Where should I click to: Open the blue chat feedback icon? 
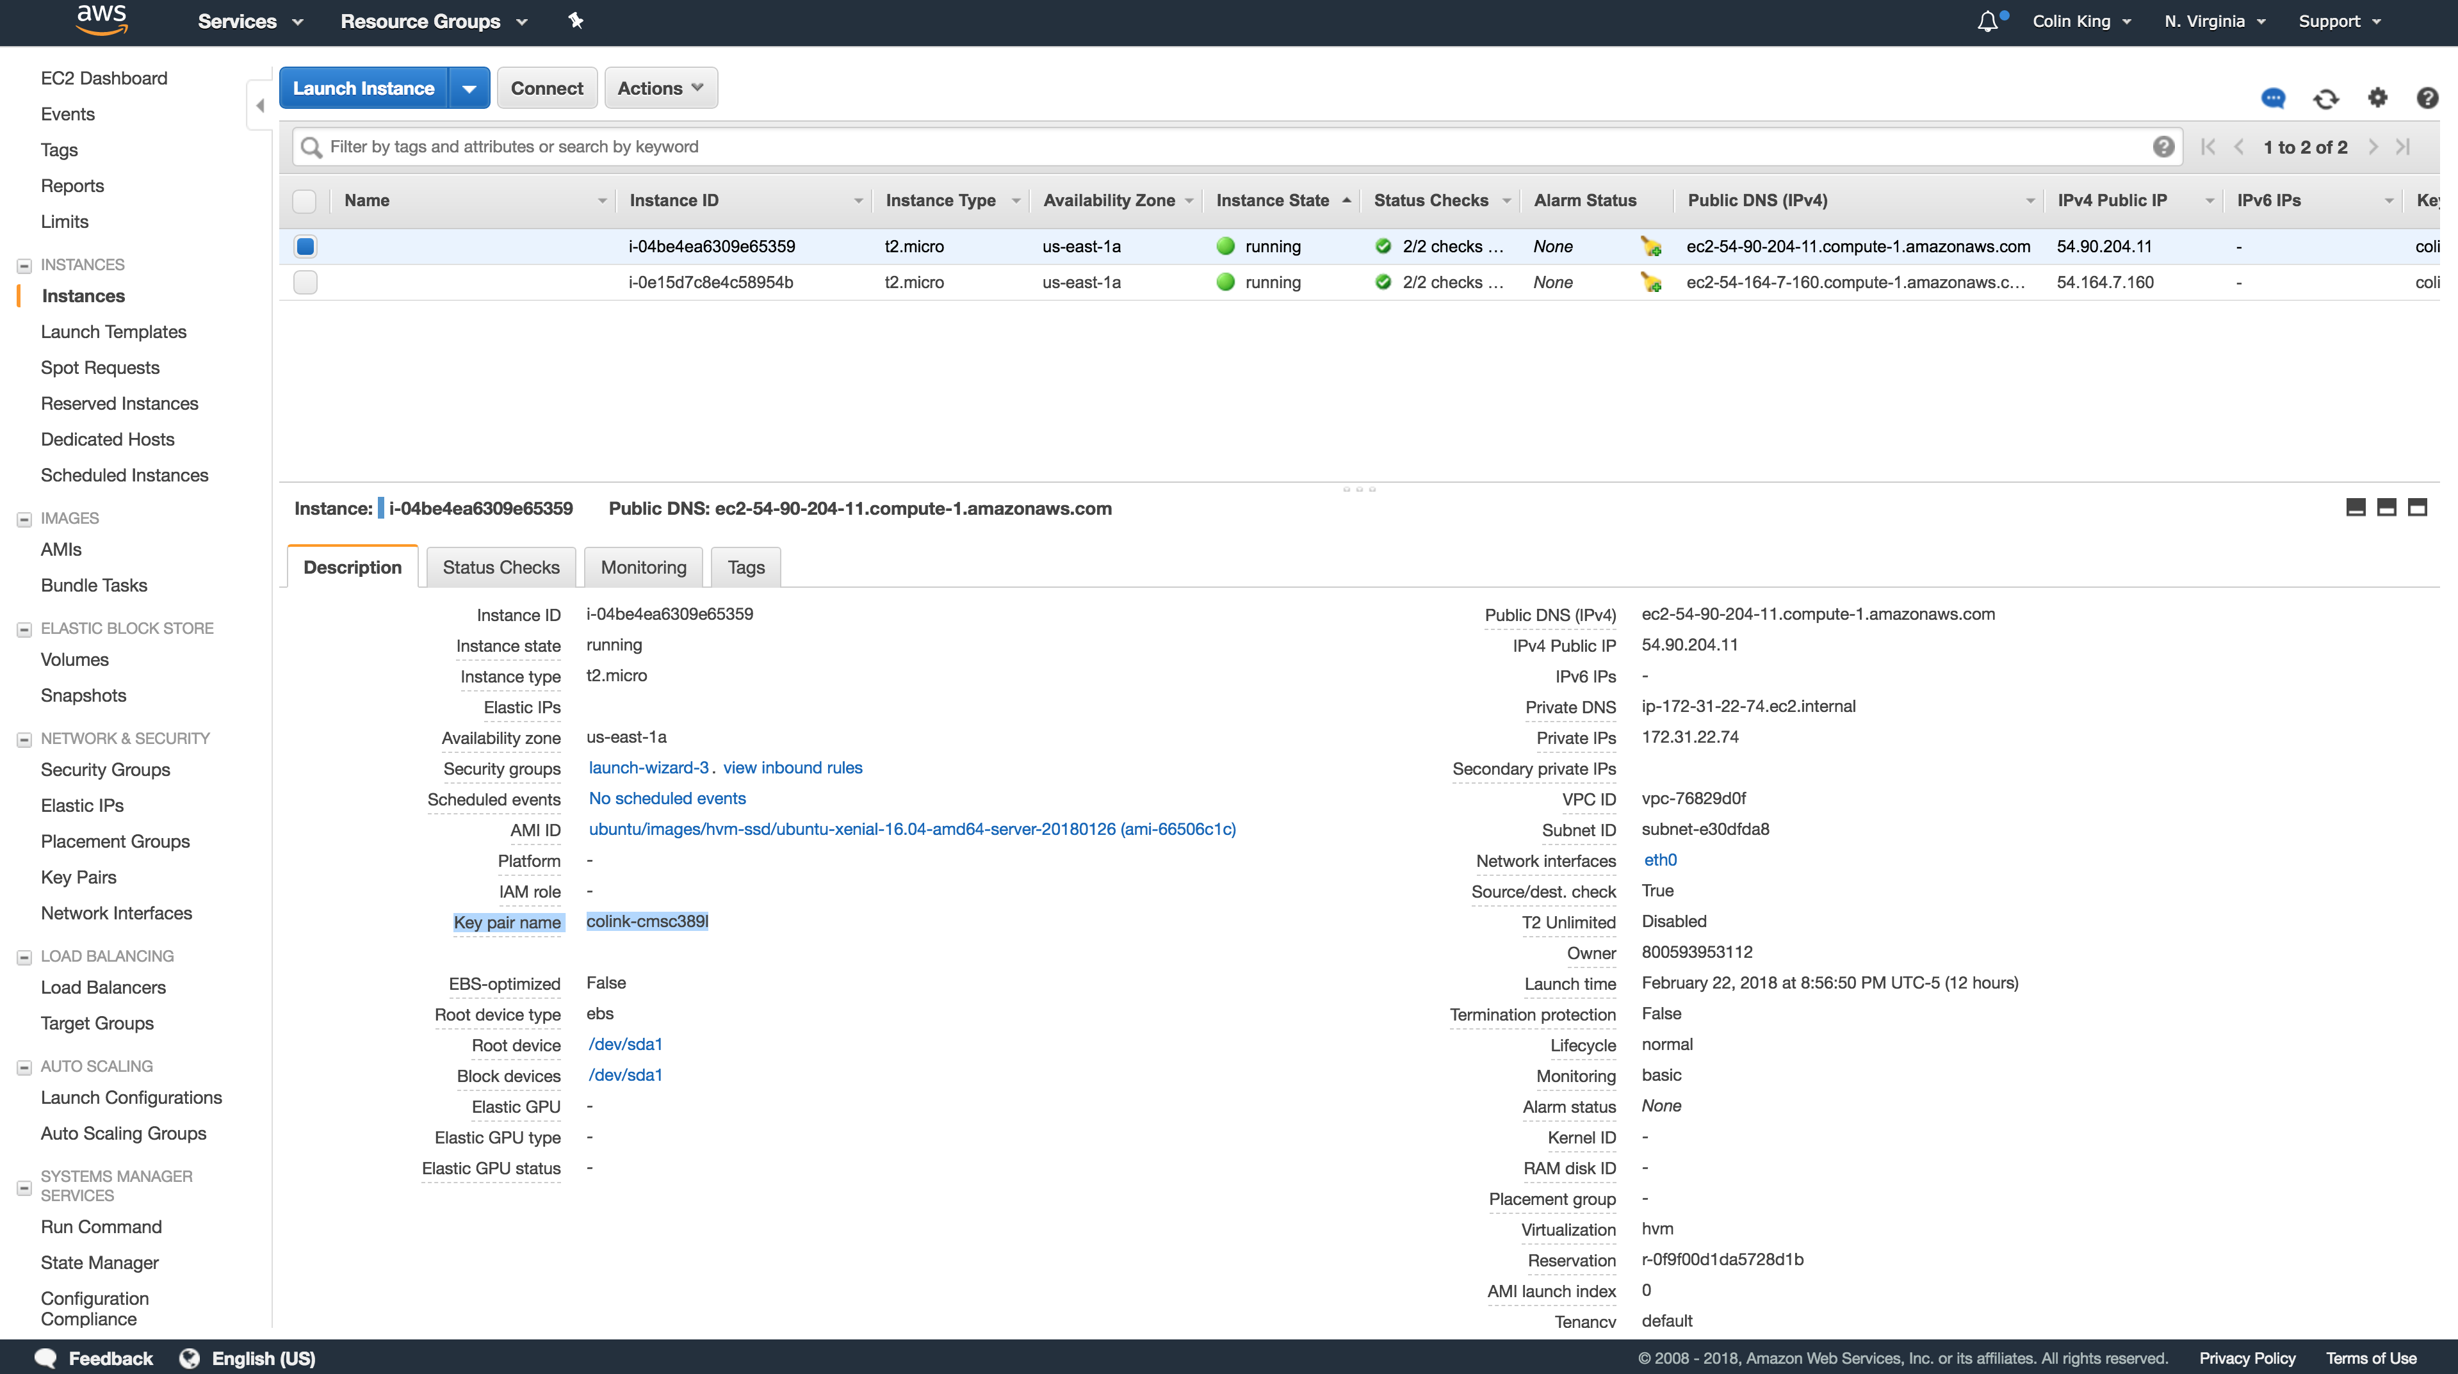(2273, 98)
